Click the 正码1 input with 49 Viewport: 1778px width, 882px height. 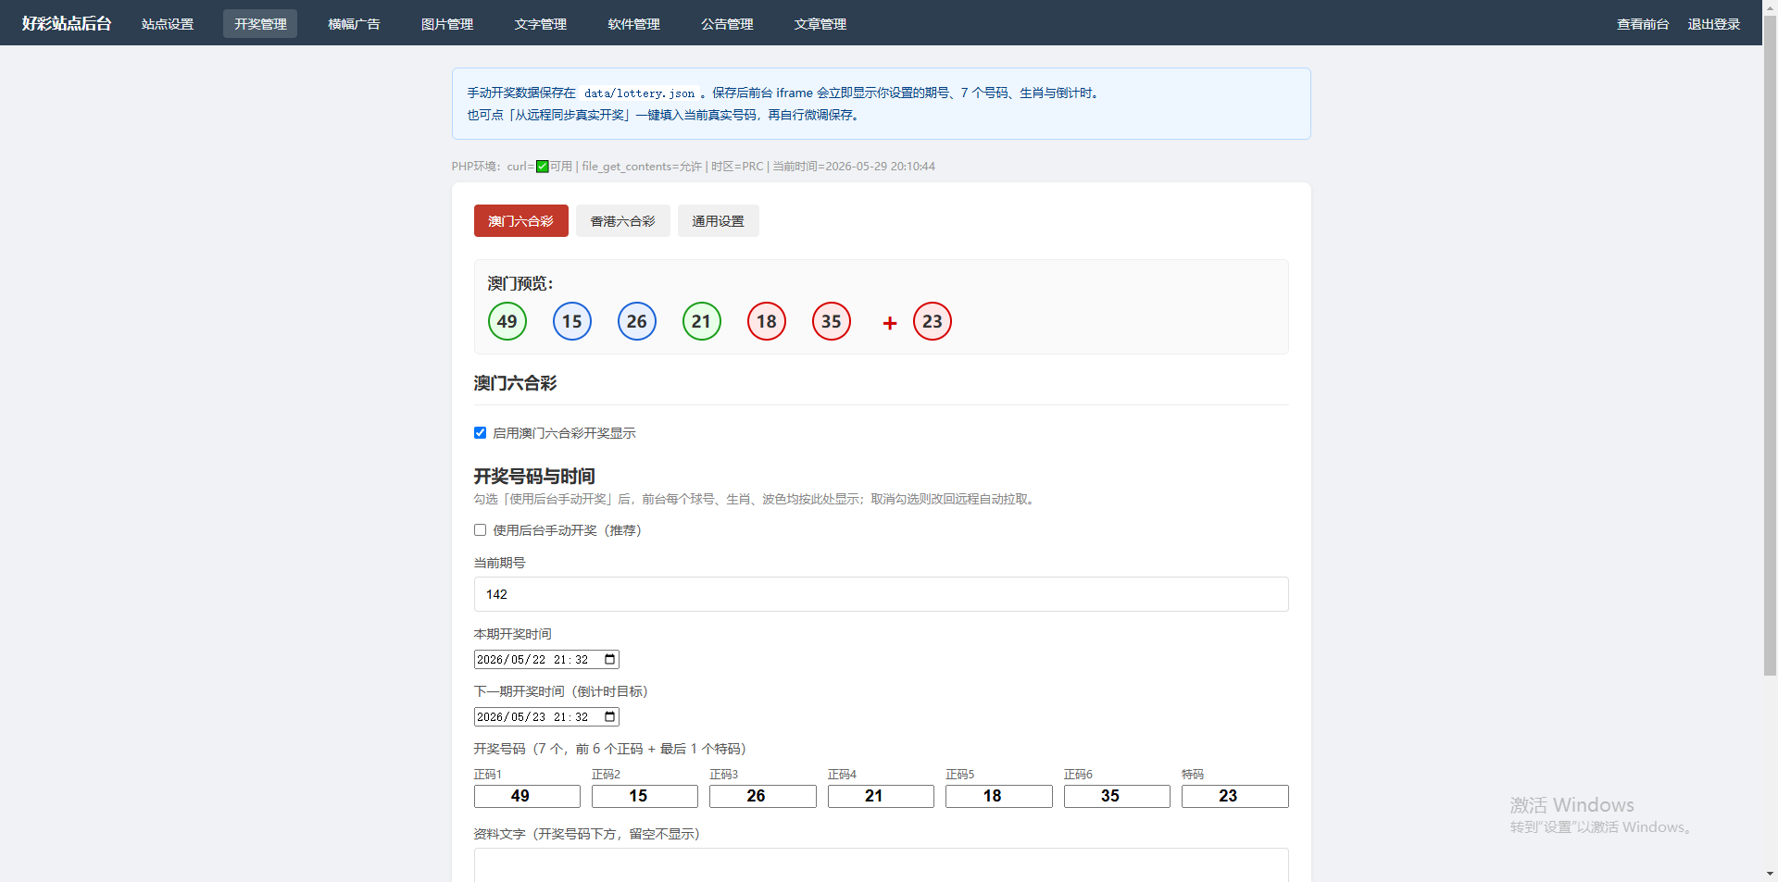527,796
